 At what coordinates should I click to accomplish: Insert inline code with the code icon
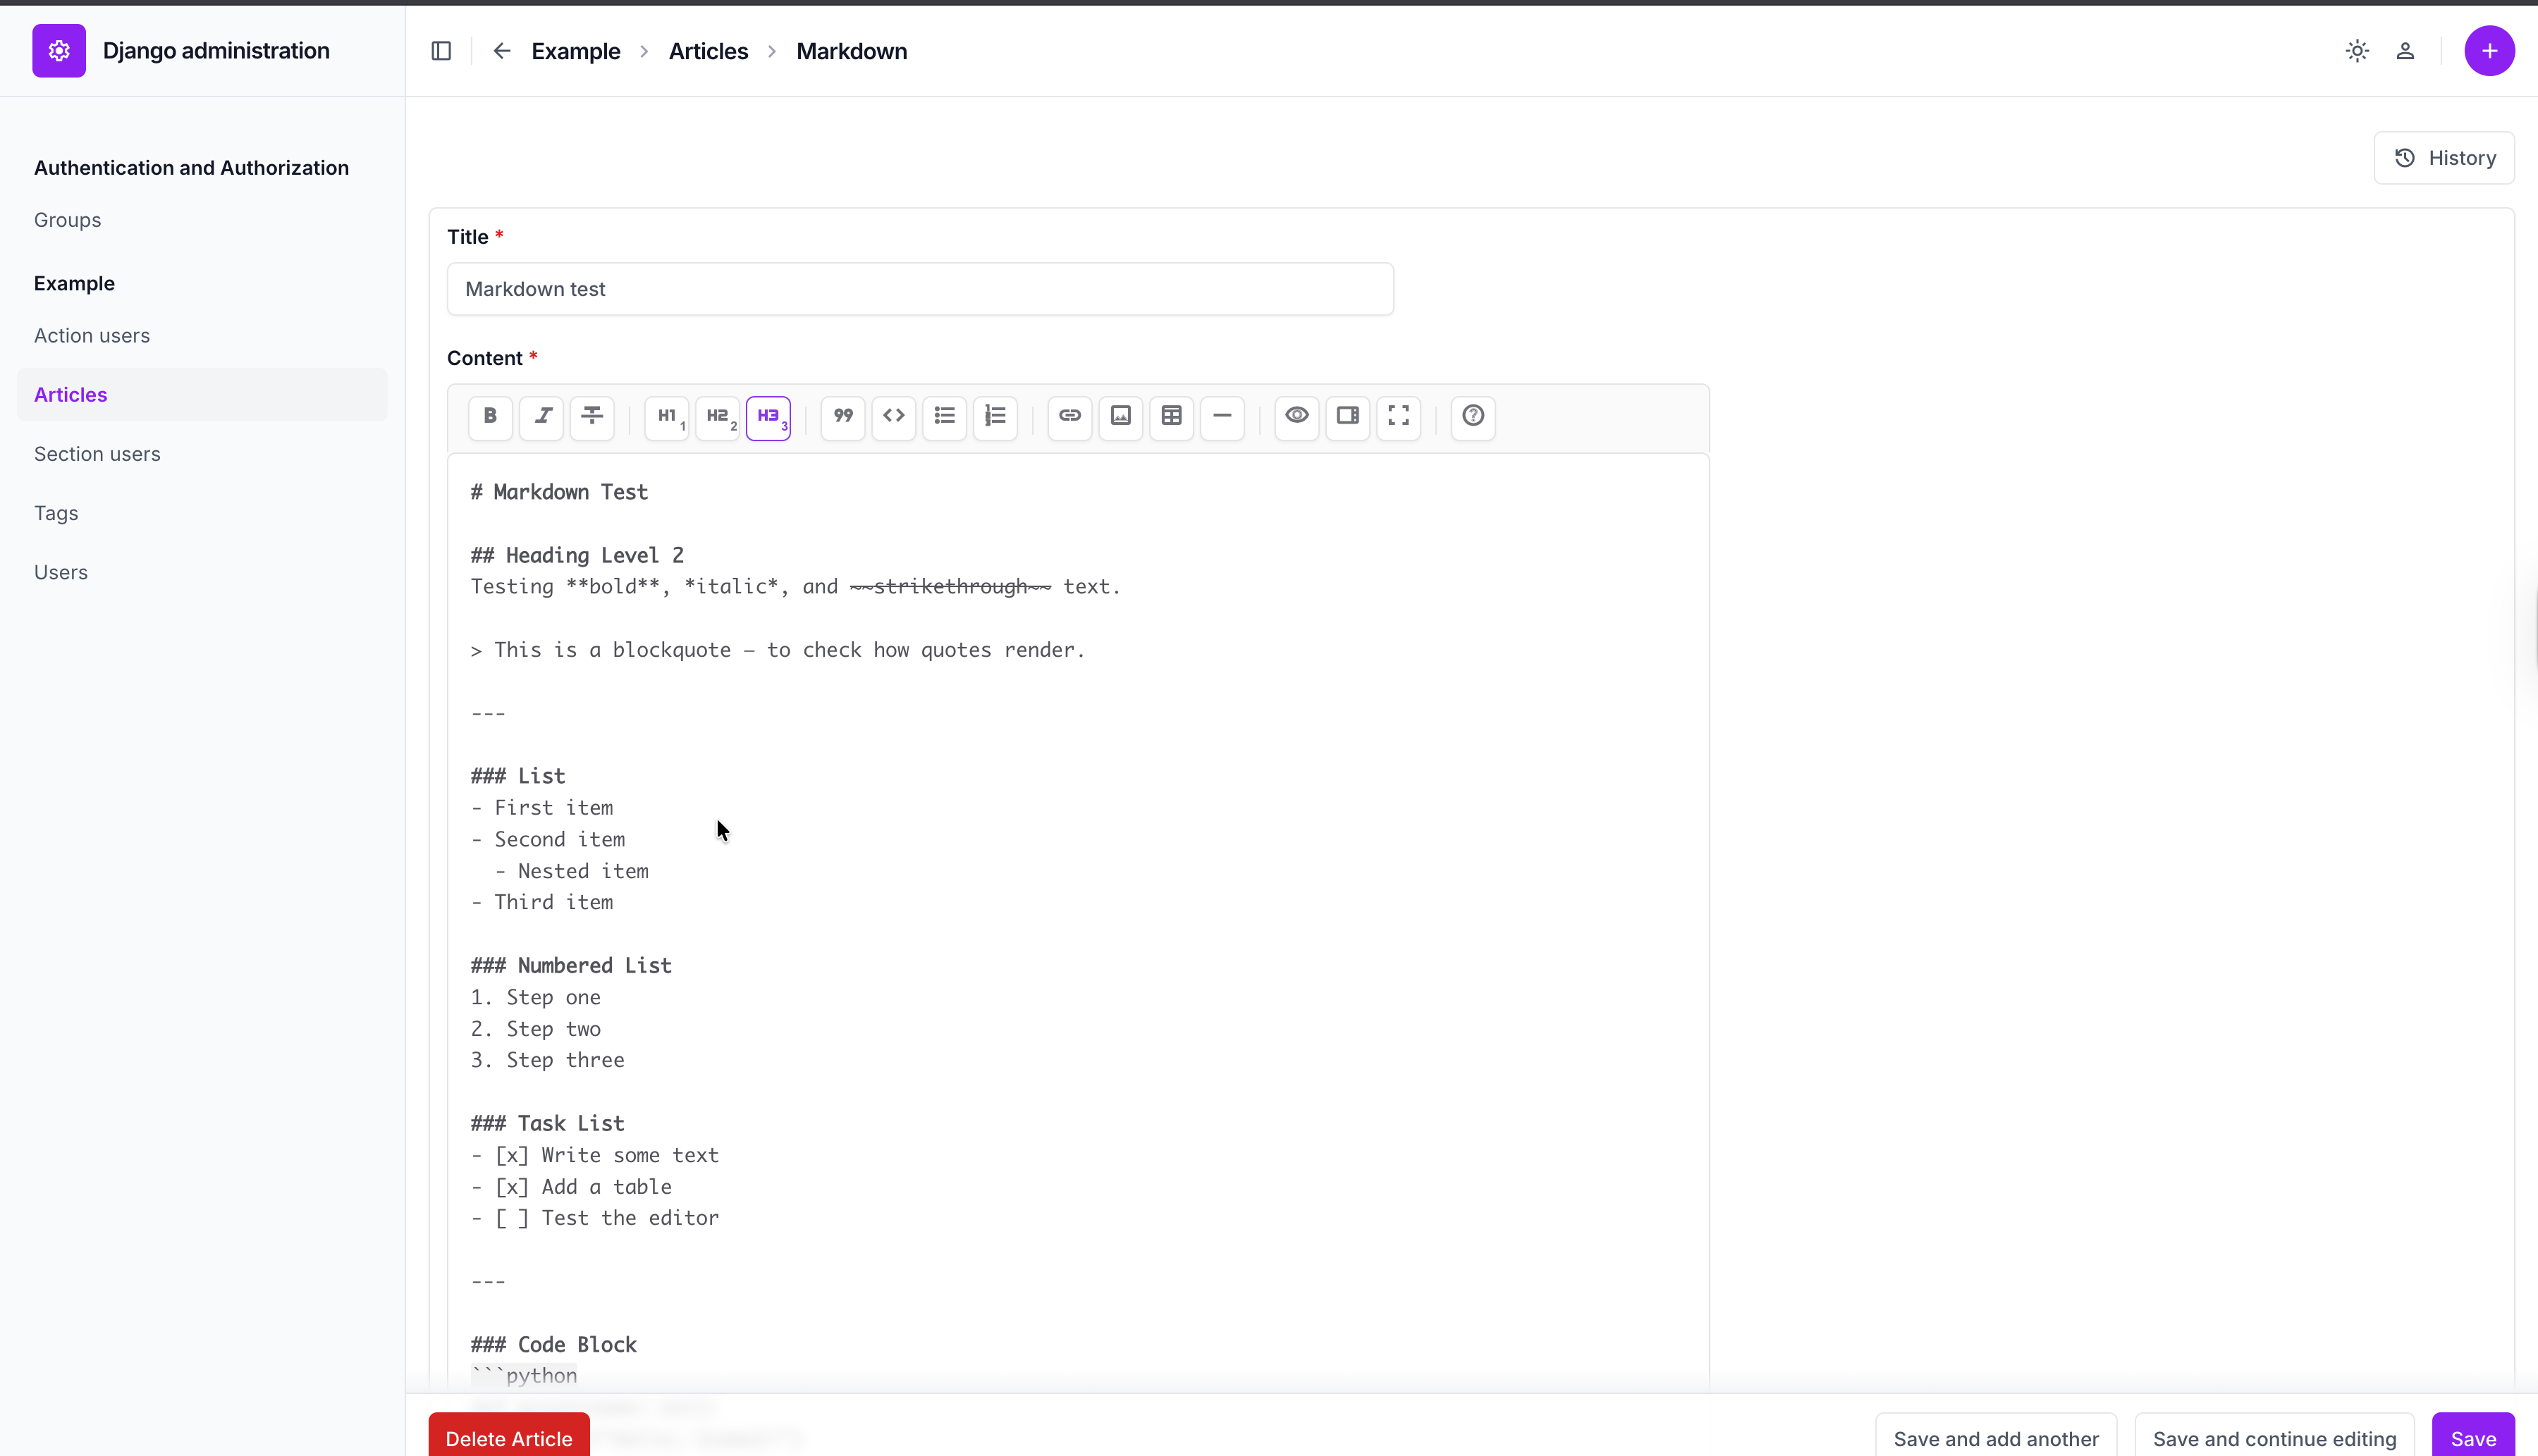(893, 417)
